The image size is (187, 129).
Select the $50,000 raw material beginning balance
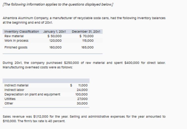54,36
